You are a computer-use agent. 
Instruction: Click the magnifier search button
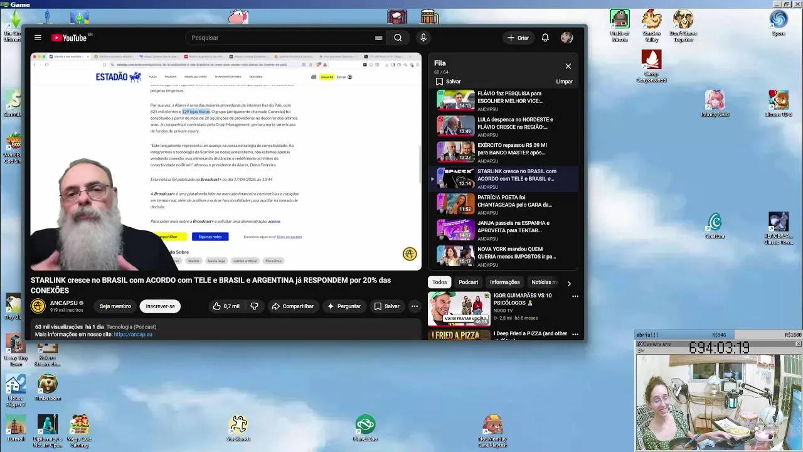click(398, 38)
